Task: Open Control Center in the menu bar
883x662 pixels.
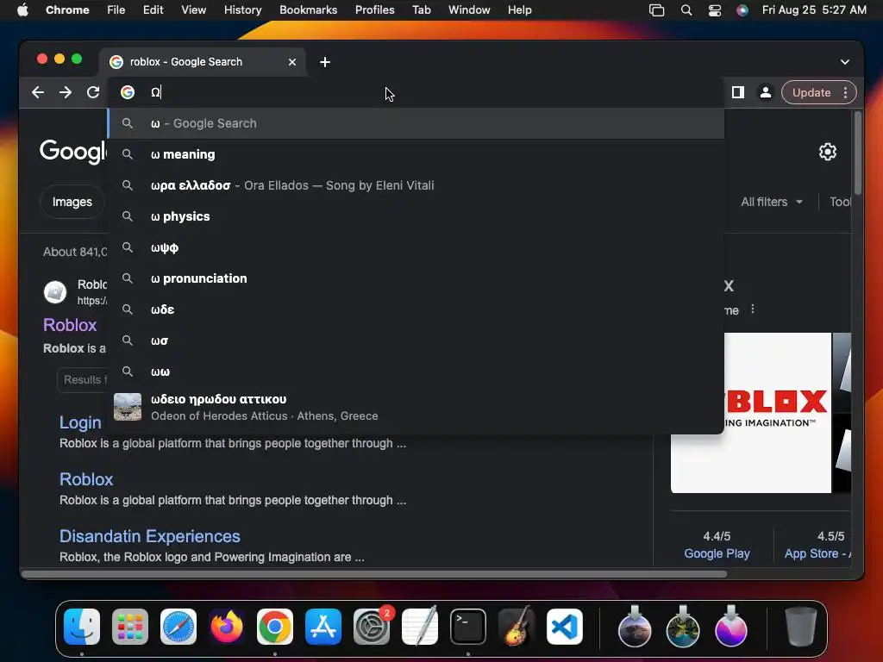Action: click(x=715, y=10)
